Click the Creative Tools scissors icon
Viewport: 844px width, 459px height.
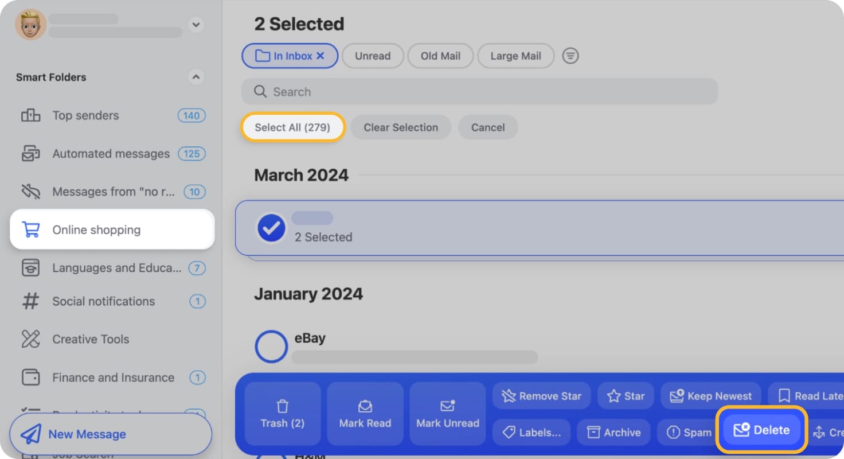tap(32, 339)
